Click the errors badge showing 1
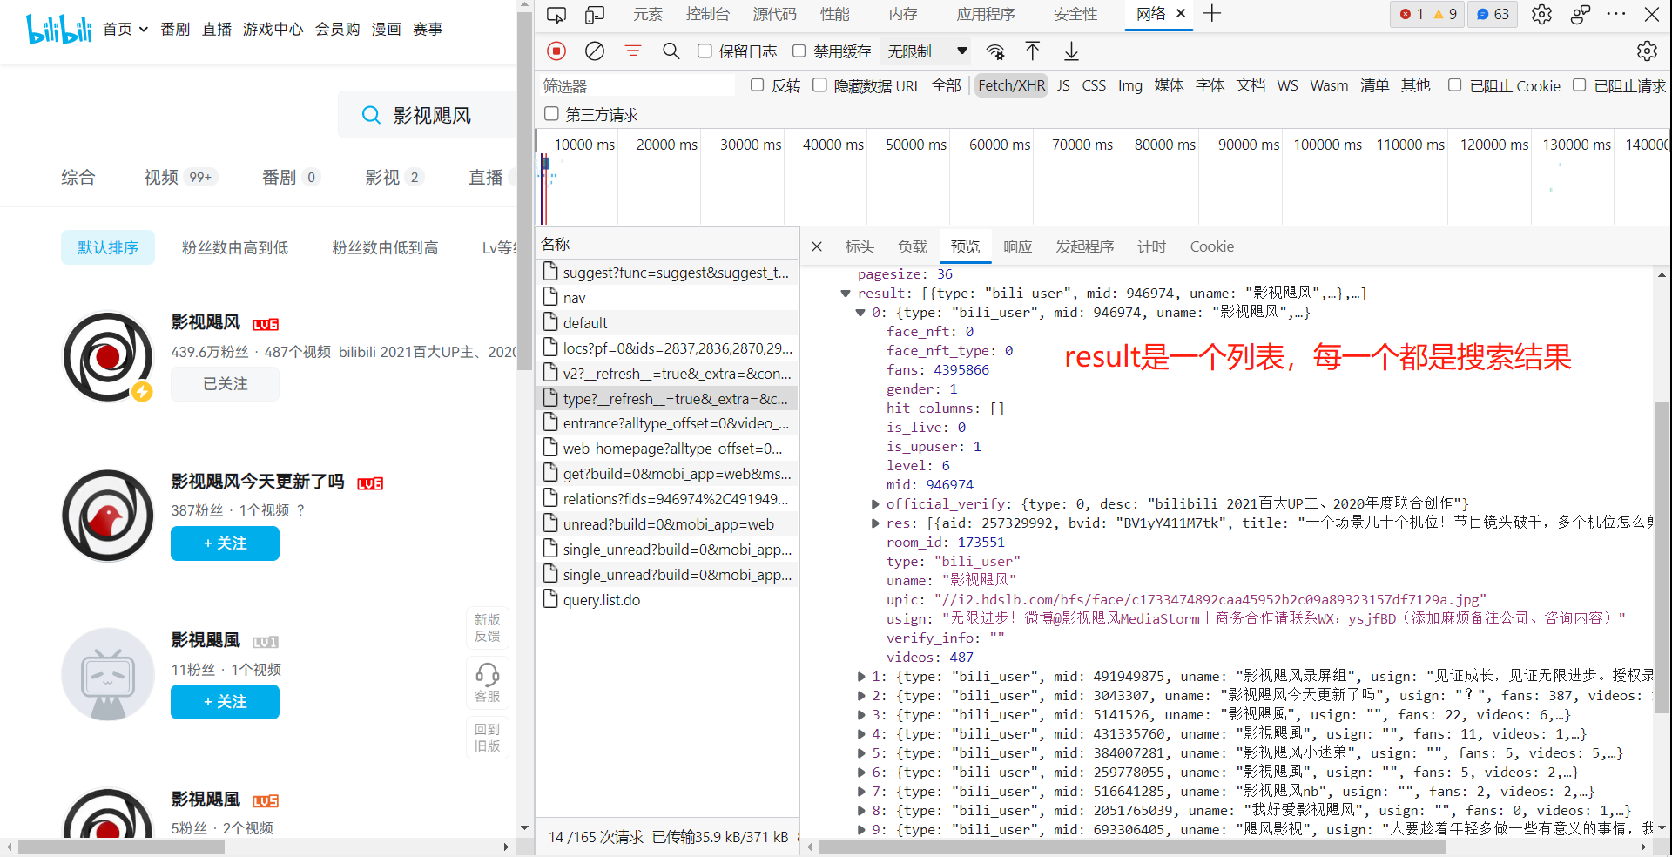The image size is (1672, 857). tap(1411, 14)
